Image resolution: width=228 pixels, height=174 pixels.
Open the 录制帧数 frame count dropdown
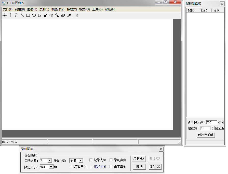[81, 160]
